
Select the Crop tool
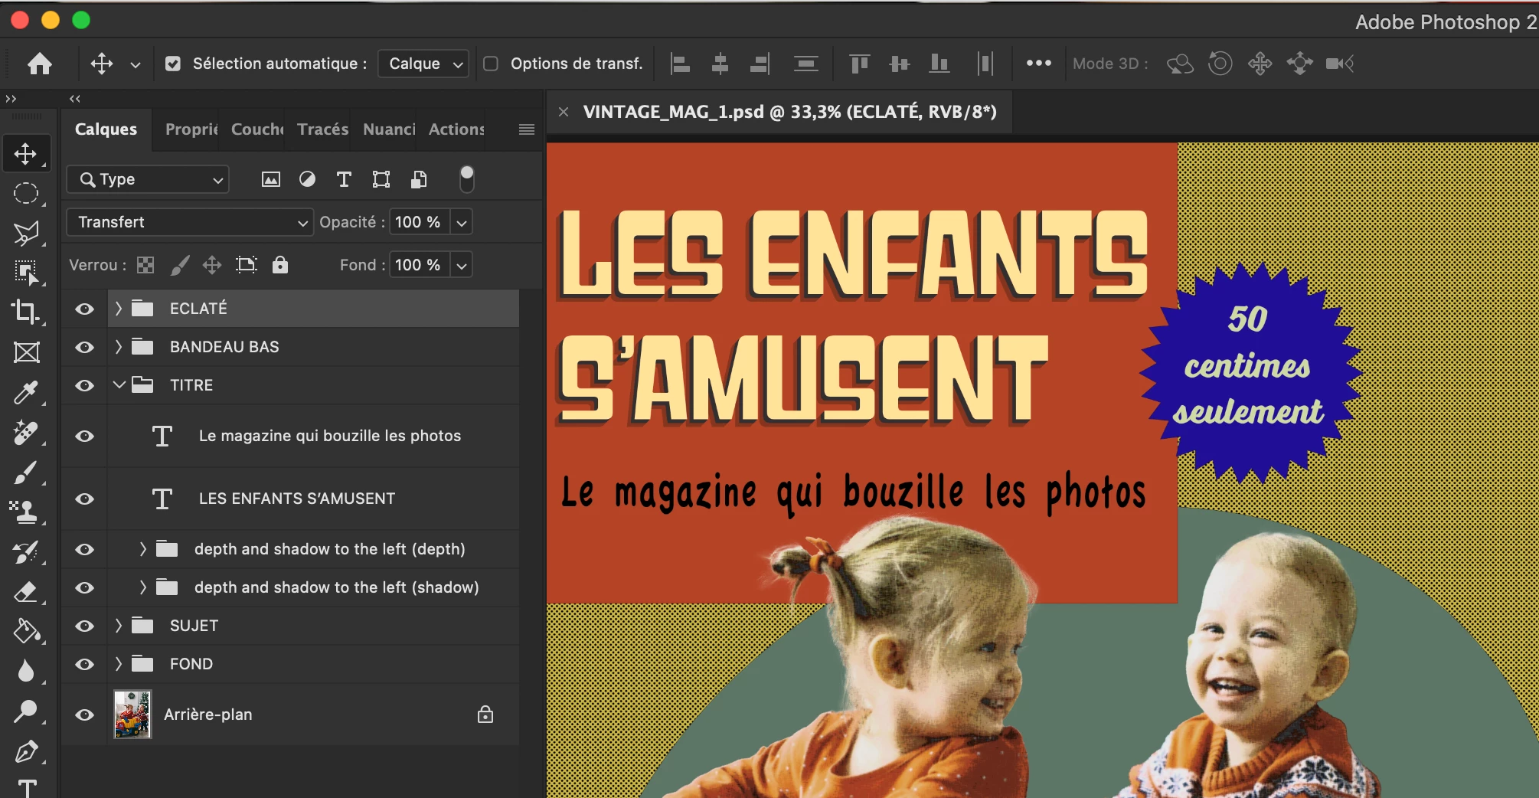(26, 312)
